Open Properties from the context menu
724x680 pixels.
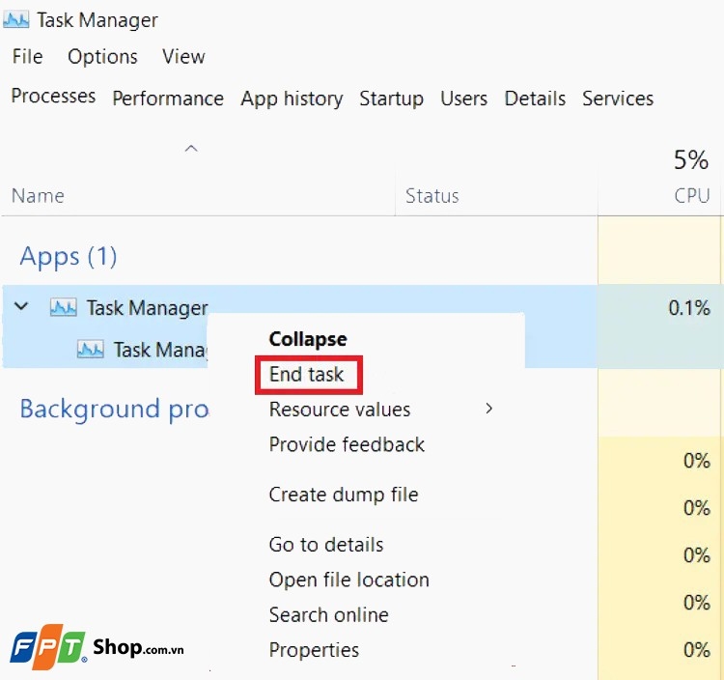(x=314, y=650)
